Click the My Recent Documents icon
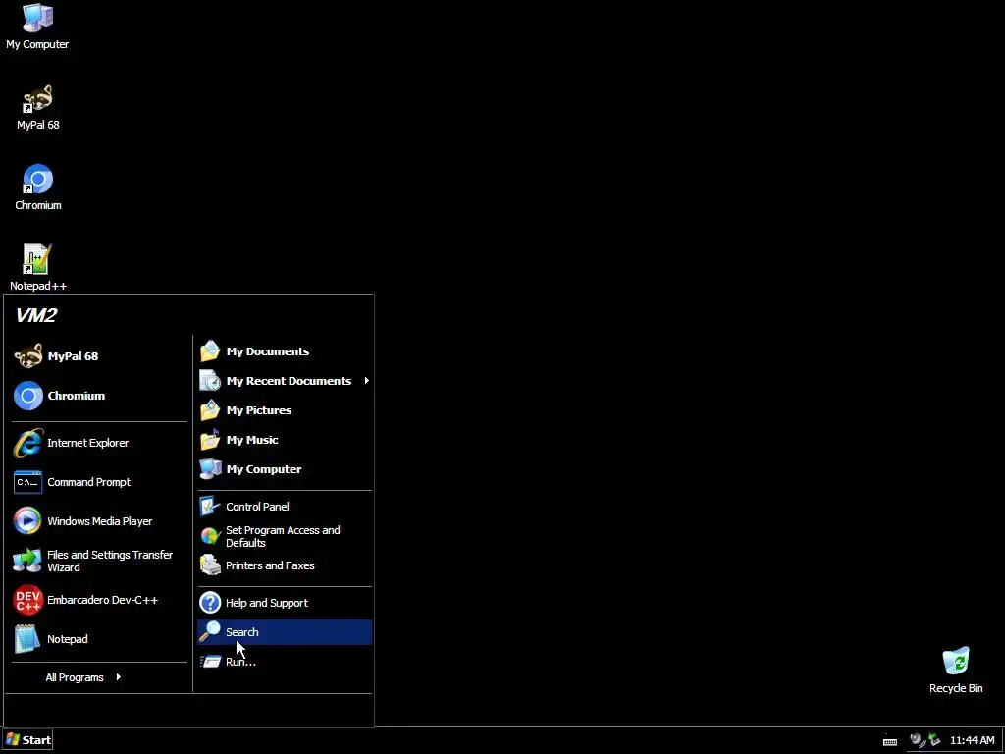 210,381
